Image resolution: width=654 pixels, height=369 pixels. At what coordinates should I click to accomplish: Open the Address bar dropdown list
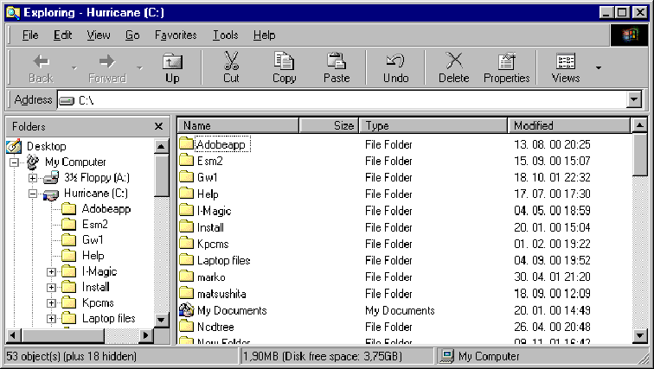tap(635, 100)
